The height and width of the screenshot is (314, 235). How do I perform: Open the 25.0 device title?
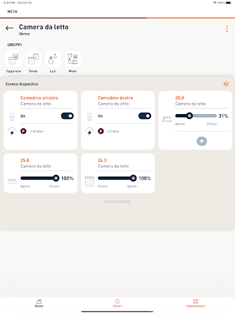24,160
